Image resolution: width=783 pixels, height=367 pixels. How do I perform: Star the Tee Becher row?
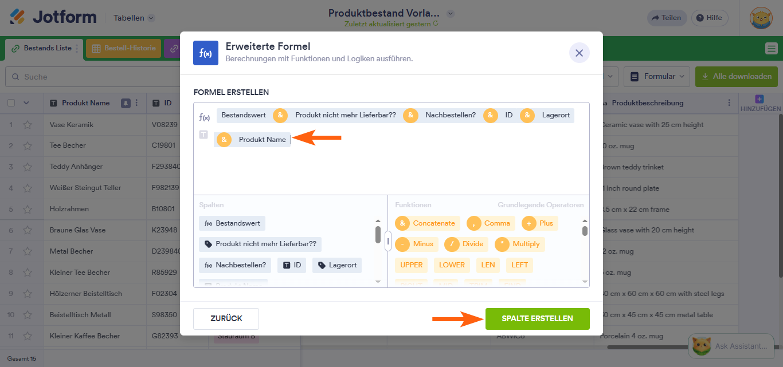click(x=27, y=146)
